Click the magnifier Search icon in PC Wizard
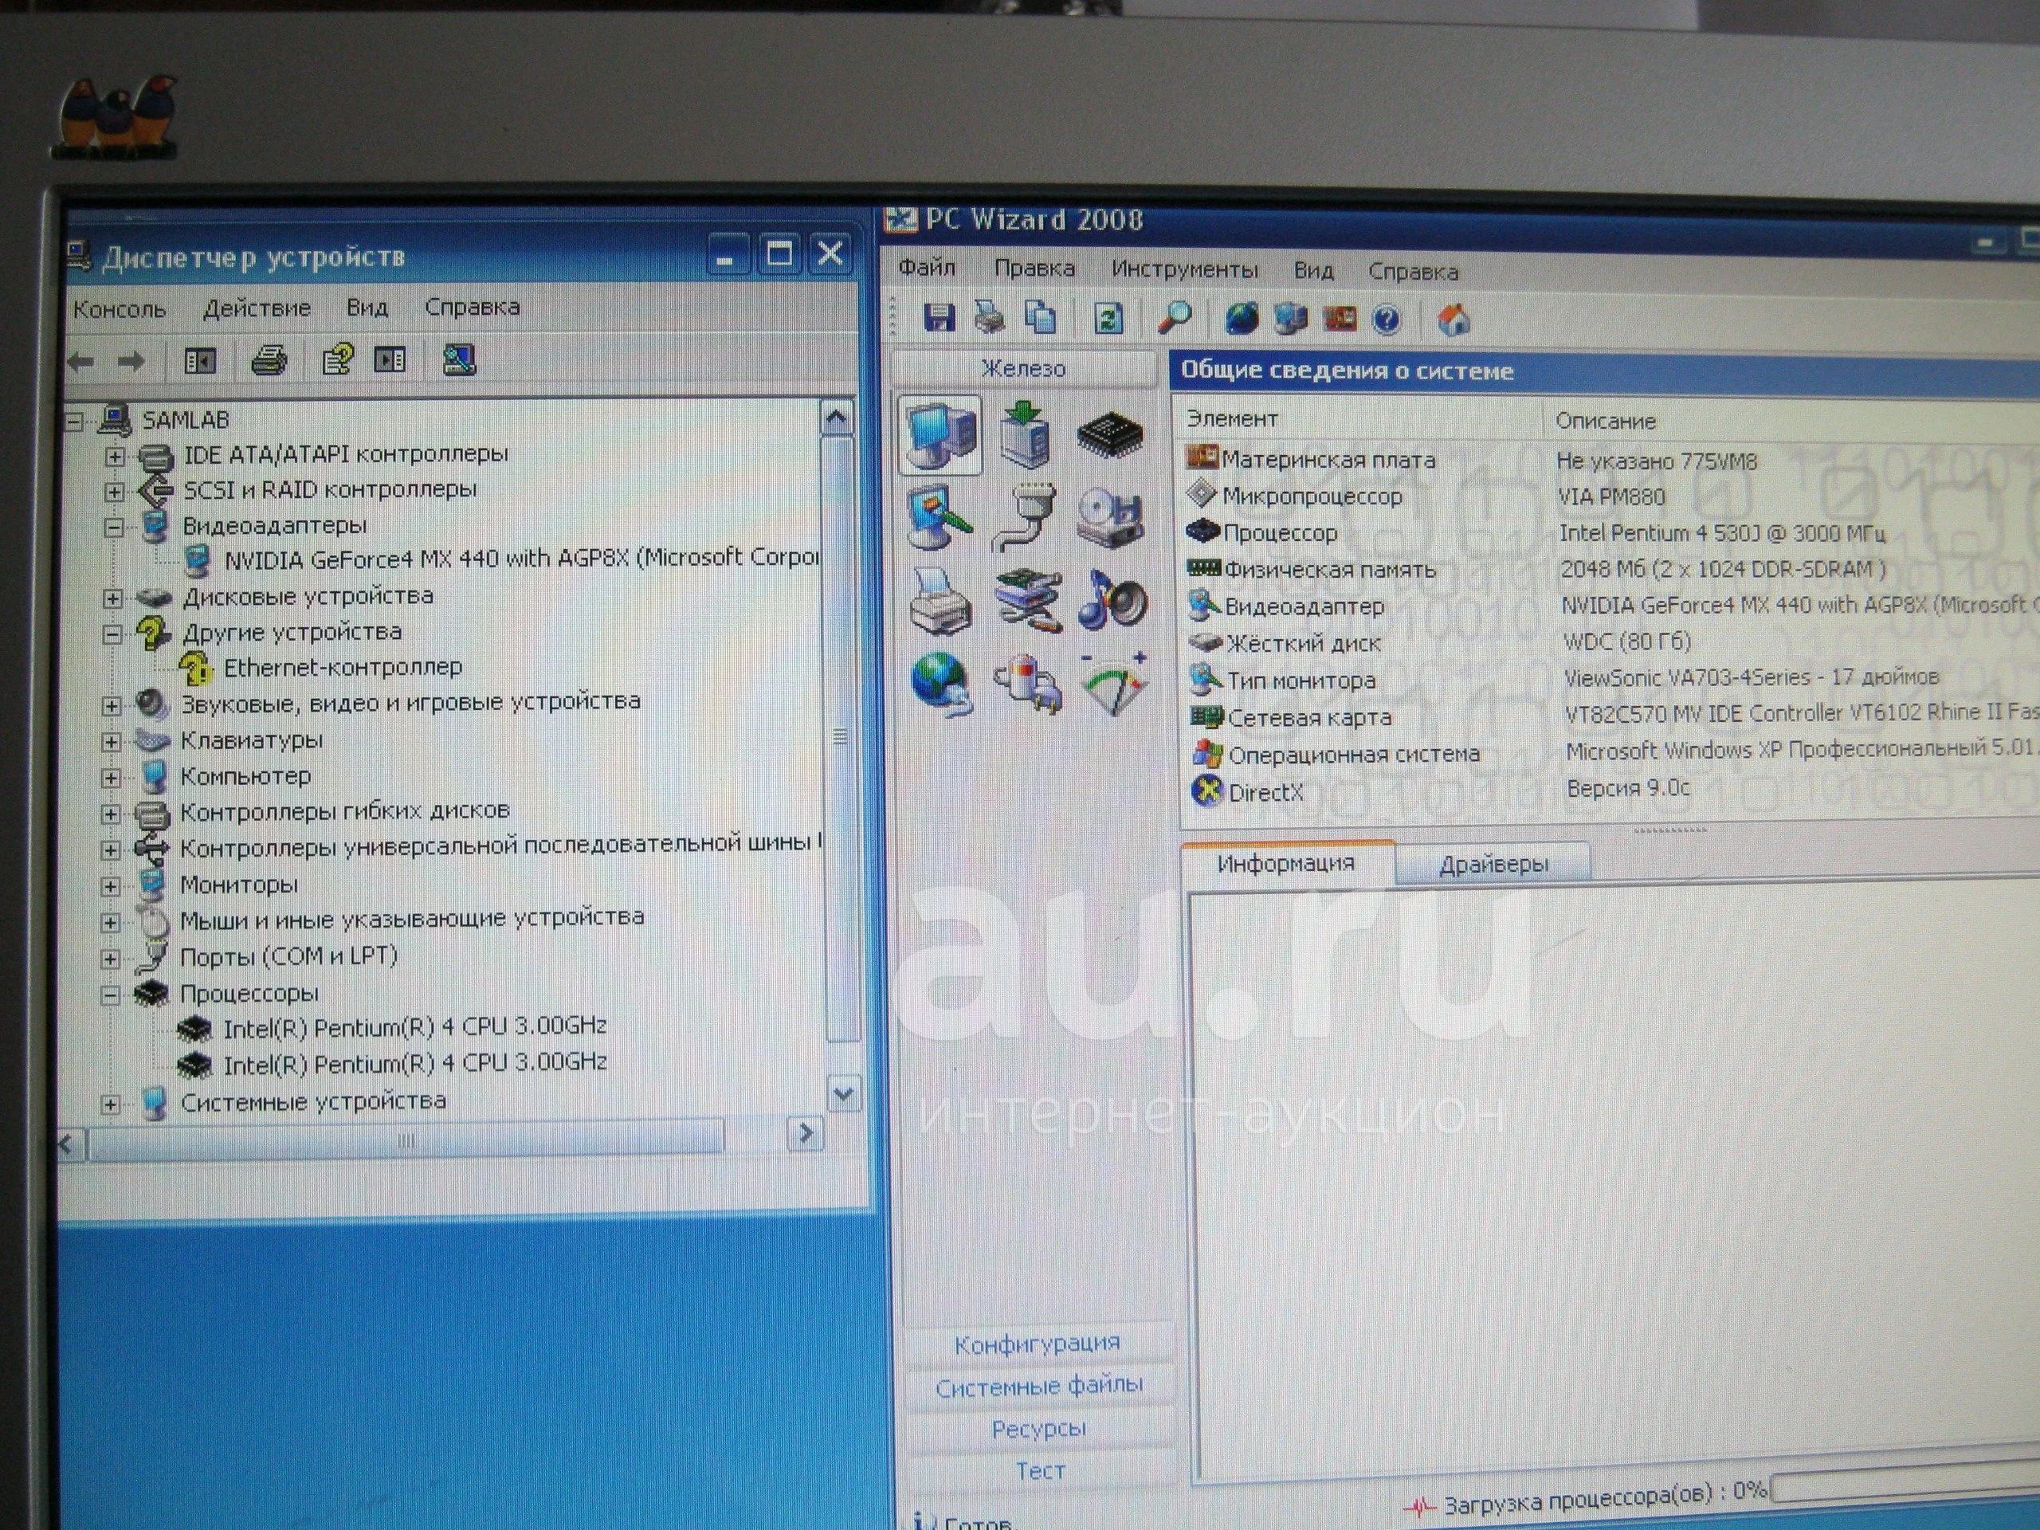2040x1530 pixels. click(1175, 319)
